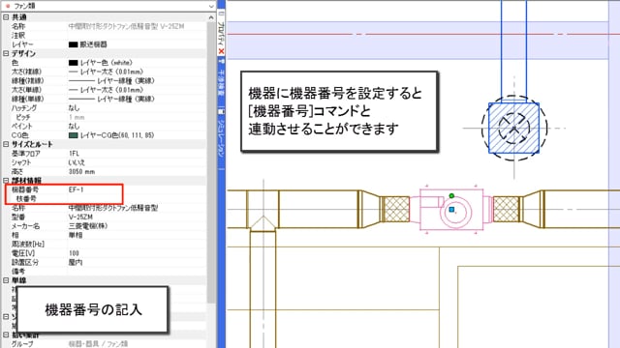The image size is (620, 348).
Task: Collapse the 単線 property section
Action: pyautogui.click(x=6, y=280)
